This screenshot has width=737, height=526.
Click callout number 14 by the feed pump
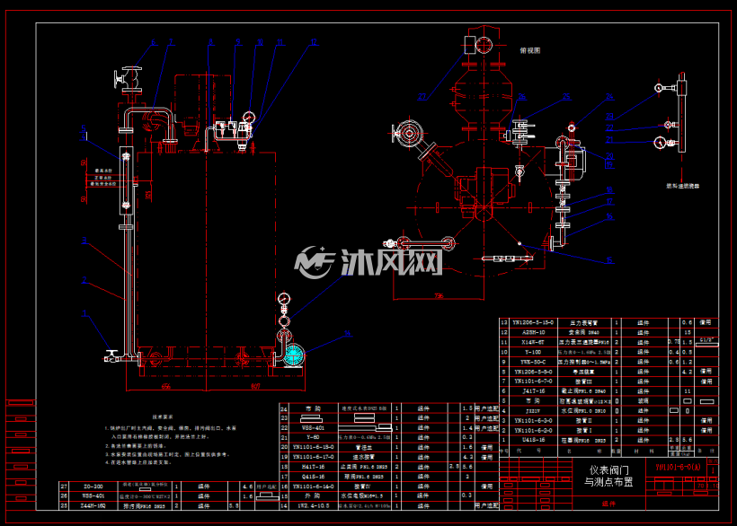(x=347, y=333)
